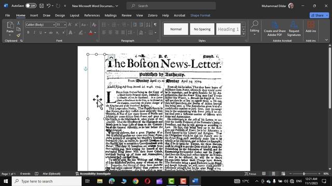Open the Shape Format tab
Image resolution: width=332 pixels, height=186 pixels.
point(200,16)
